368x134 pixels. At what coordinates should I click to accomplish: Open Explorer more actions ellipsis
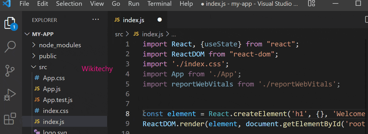96,20
